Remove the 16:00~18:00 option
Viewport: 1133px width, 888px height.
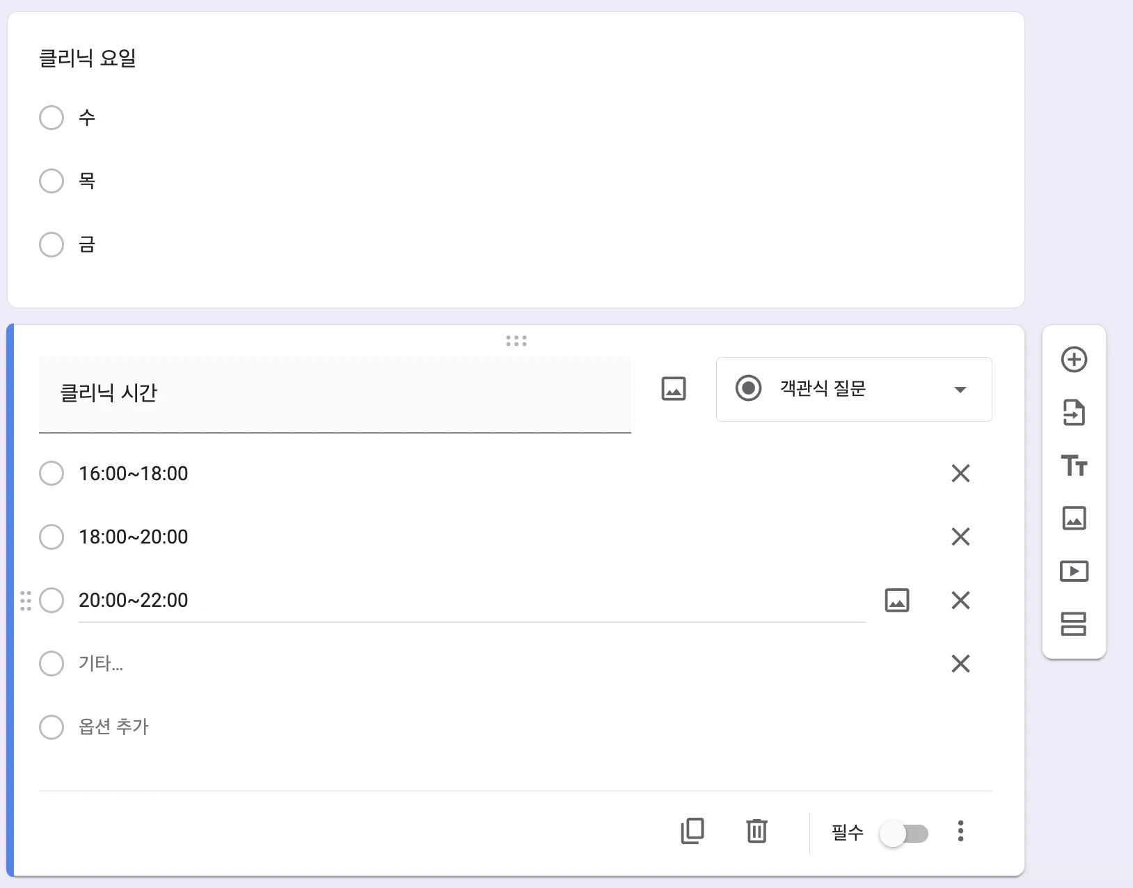[960, 473]
